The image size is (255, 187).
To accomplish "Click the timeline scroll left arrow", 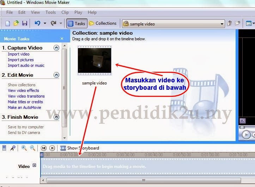I will (x=43, y=180).
